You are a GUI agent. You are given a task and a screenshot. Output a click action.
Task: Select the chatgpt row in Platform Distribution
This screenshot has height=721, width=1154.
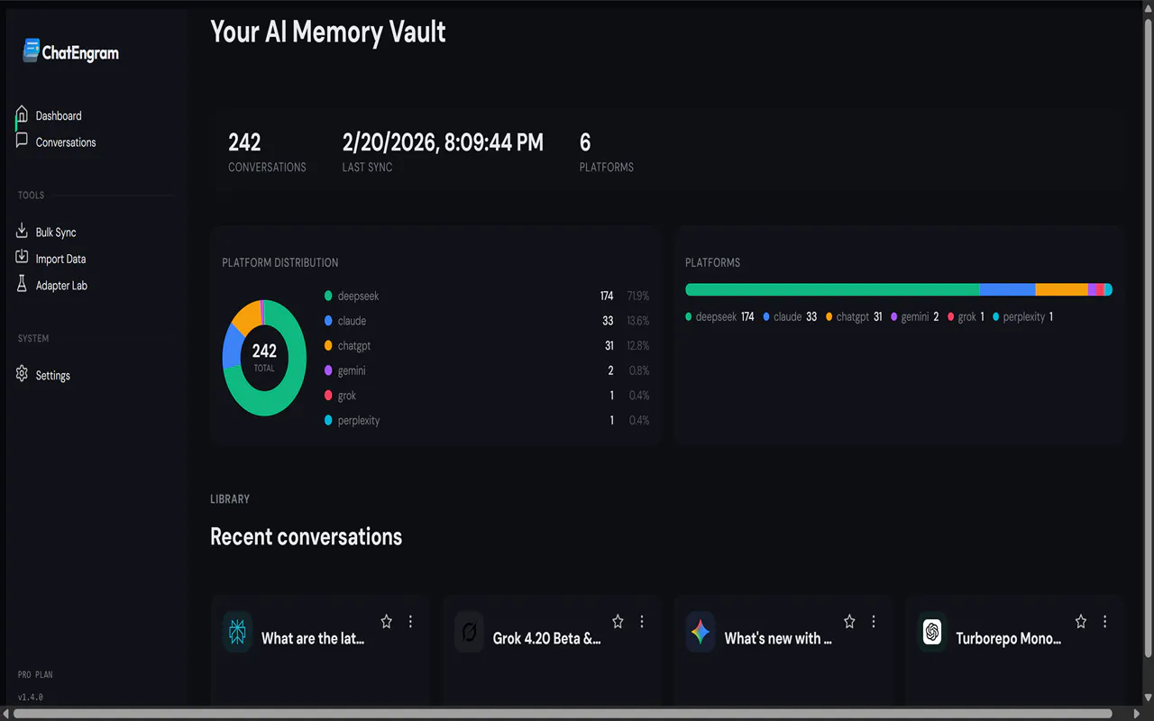(x=487, y=345)
